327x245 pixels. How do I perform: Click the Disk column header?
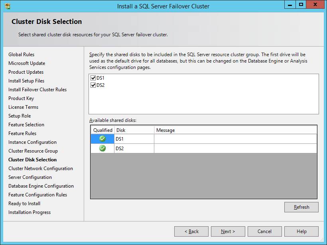pos(134,130)
